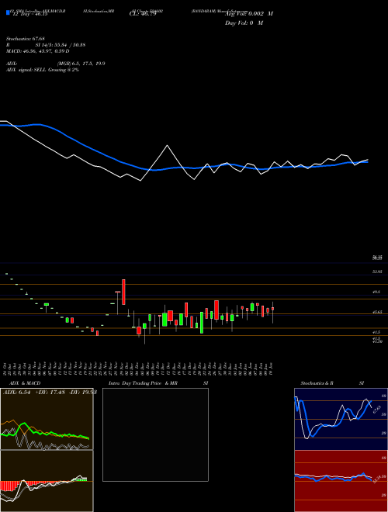Click the last red candle on the chart
This screenshot has height=512, width=388.
coord(272,309)
